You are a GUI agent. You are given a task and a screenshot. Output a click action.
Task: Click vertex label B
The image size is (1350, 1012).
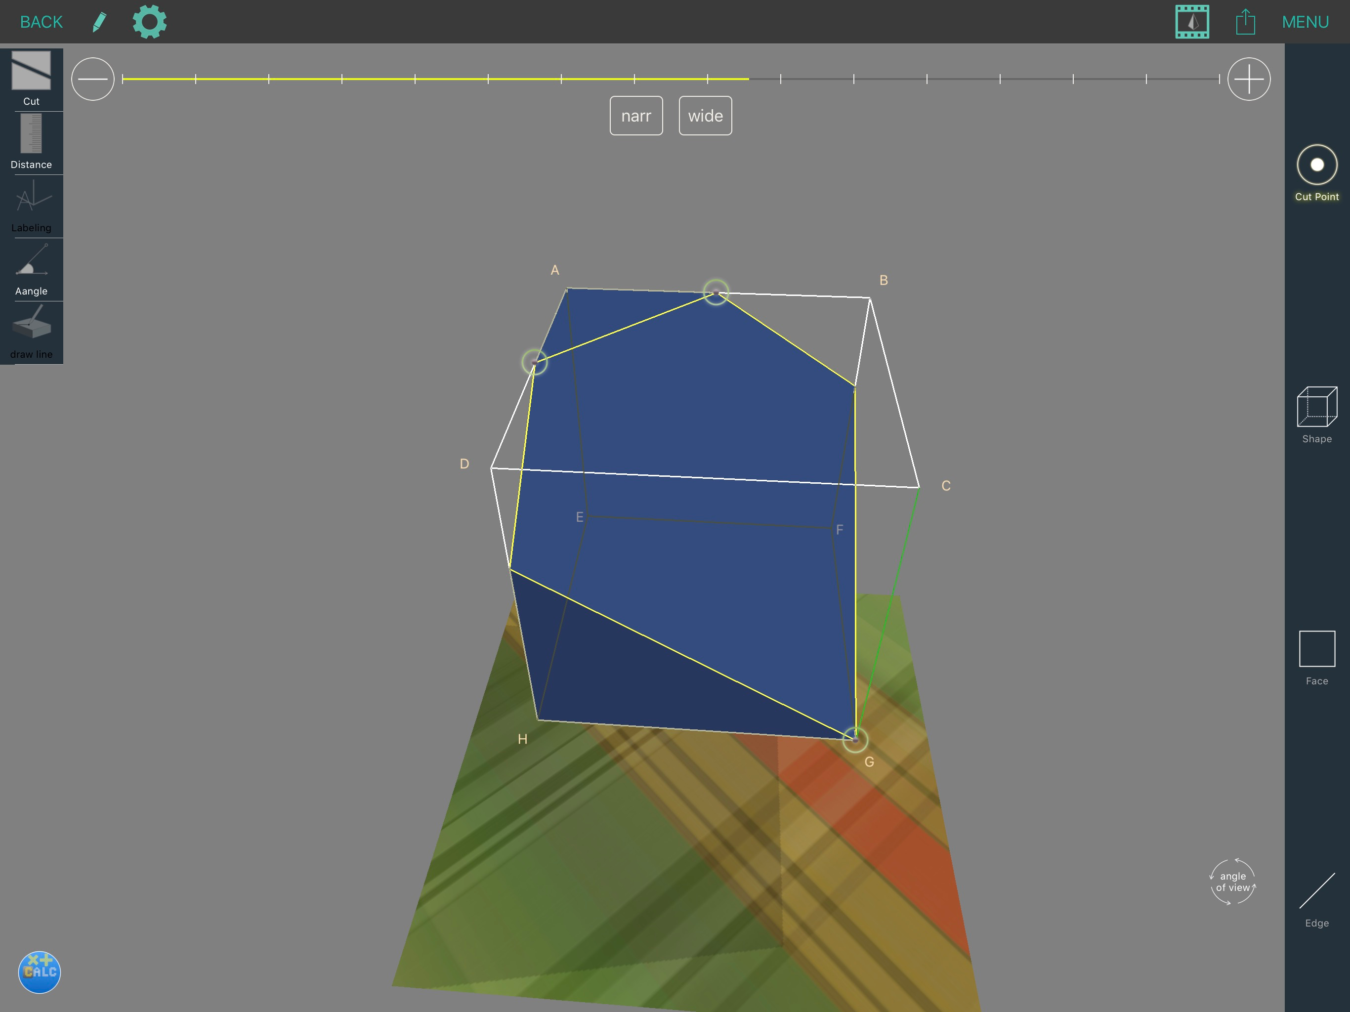tap(883, 280)
